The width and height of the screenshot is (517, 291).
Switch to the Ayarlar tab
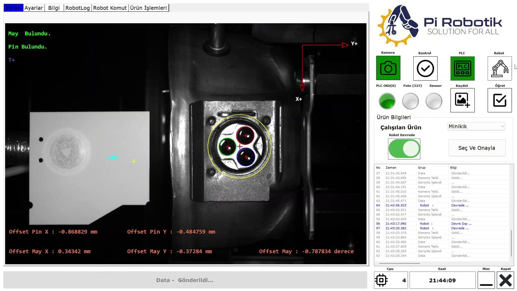pos(34,8)
